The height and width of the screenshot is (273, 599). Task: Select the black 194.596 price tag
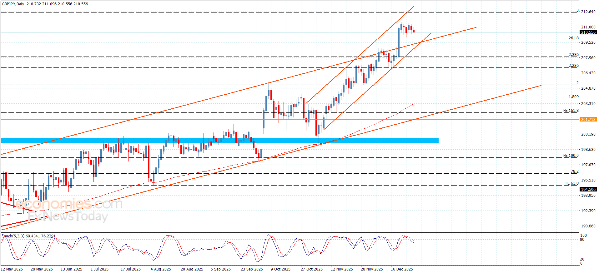click(x=588, y=189)
